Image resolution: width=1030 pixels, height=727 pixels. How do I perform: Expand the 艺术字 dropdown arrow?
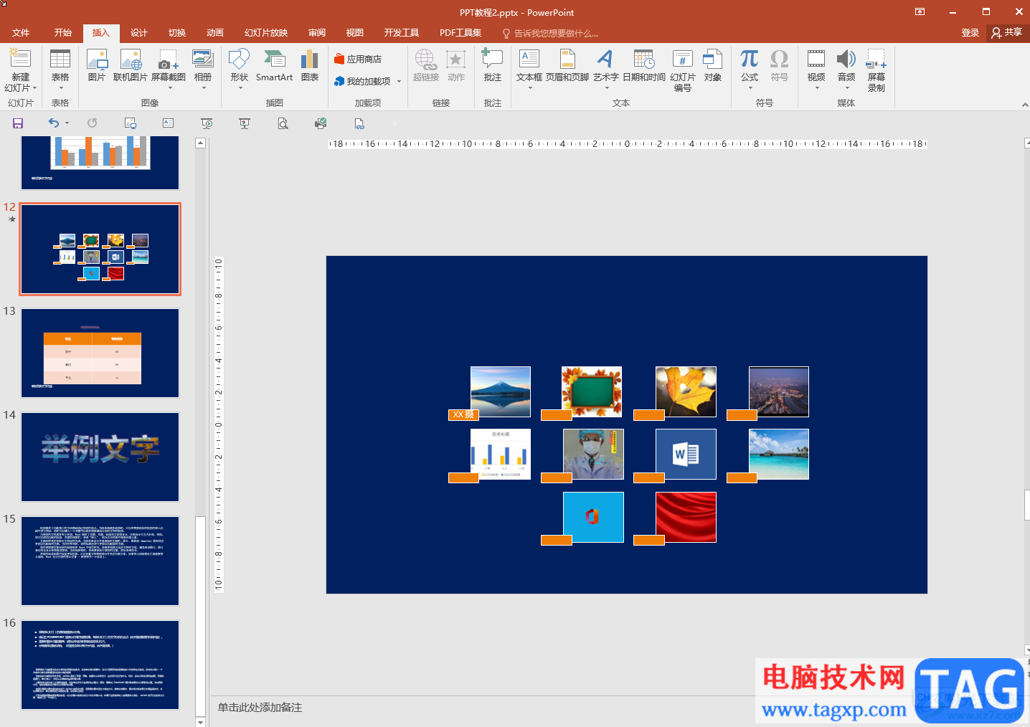607,88
